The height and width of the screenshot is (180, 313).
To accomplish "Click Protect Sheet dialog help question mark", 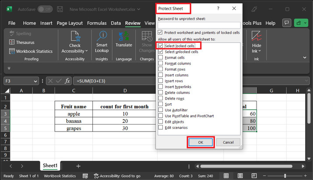I will click(x=218, y=8).
